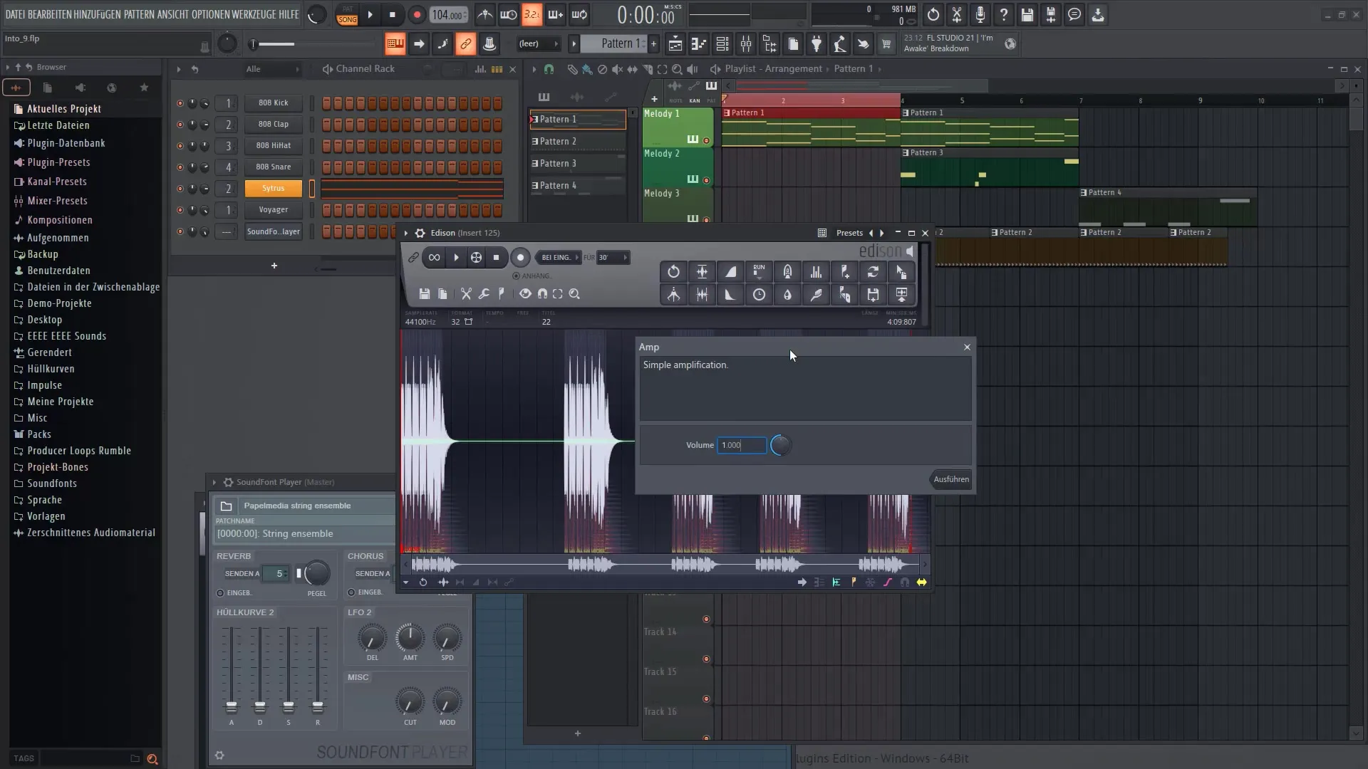The image size is (1368, 769).
Task: Toggle mute LED on Sytrus channel
Action: [x=180, y=189]
